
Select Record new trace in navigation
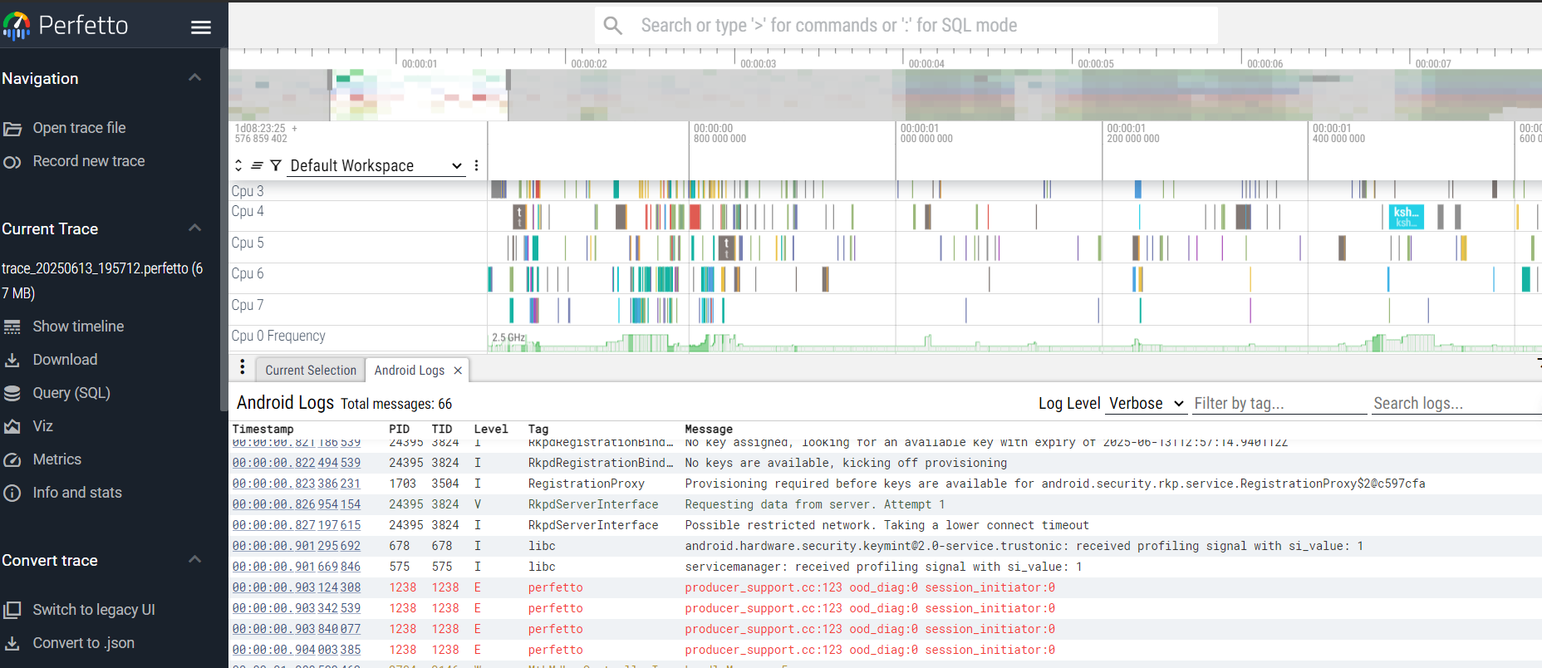pos(89,161)
